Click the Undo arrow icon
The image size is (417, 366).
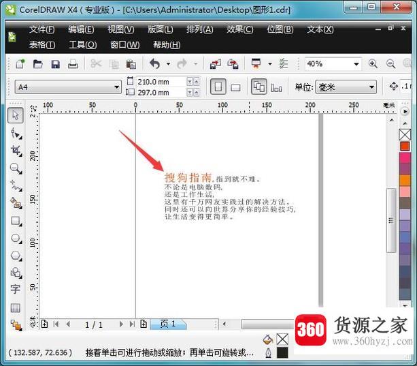[155, 64]
